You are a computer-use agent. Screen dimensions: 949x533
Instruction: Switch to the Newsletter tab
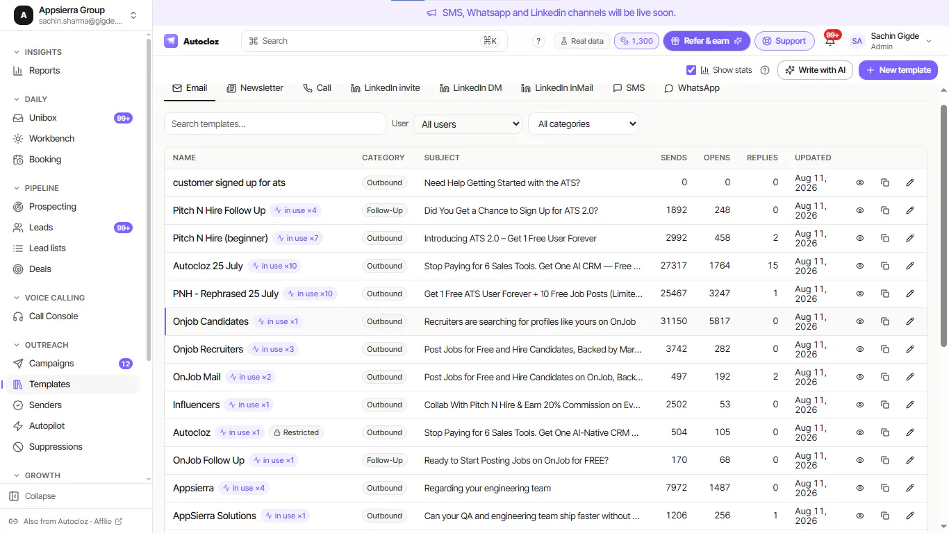coord(255,88)
